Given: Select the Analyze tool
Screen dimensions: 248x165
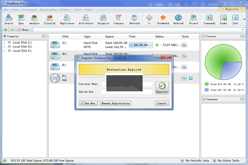Looking at the screenshot, I should pyautogui.click(x=34, y=19).
